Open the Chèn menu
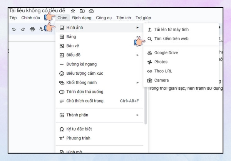Viewport: 231px width, 161px height. pyautogui.click(x=62, y=18)
